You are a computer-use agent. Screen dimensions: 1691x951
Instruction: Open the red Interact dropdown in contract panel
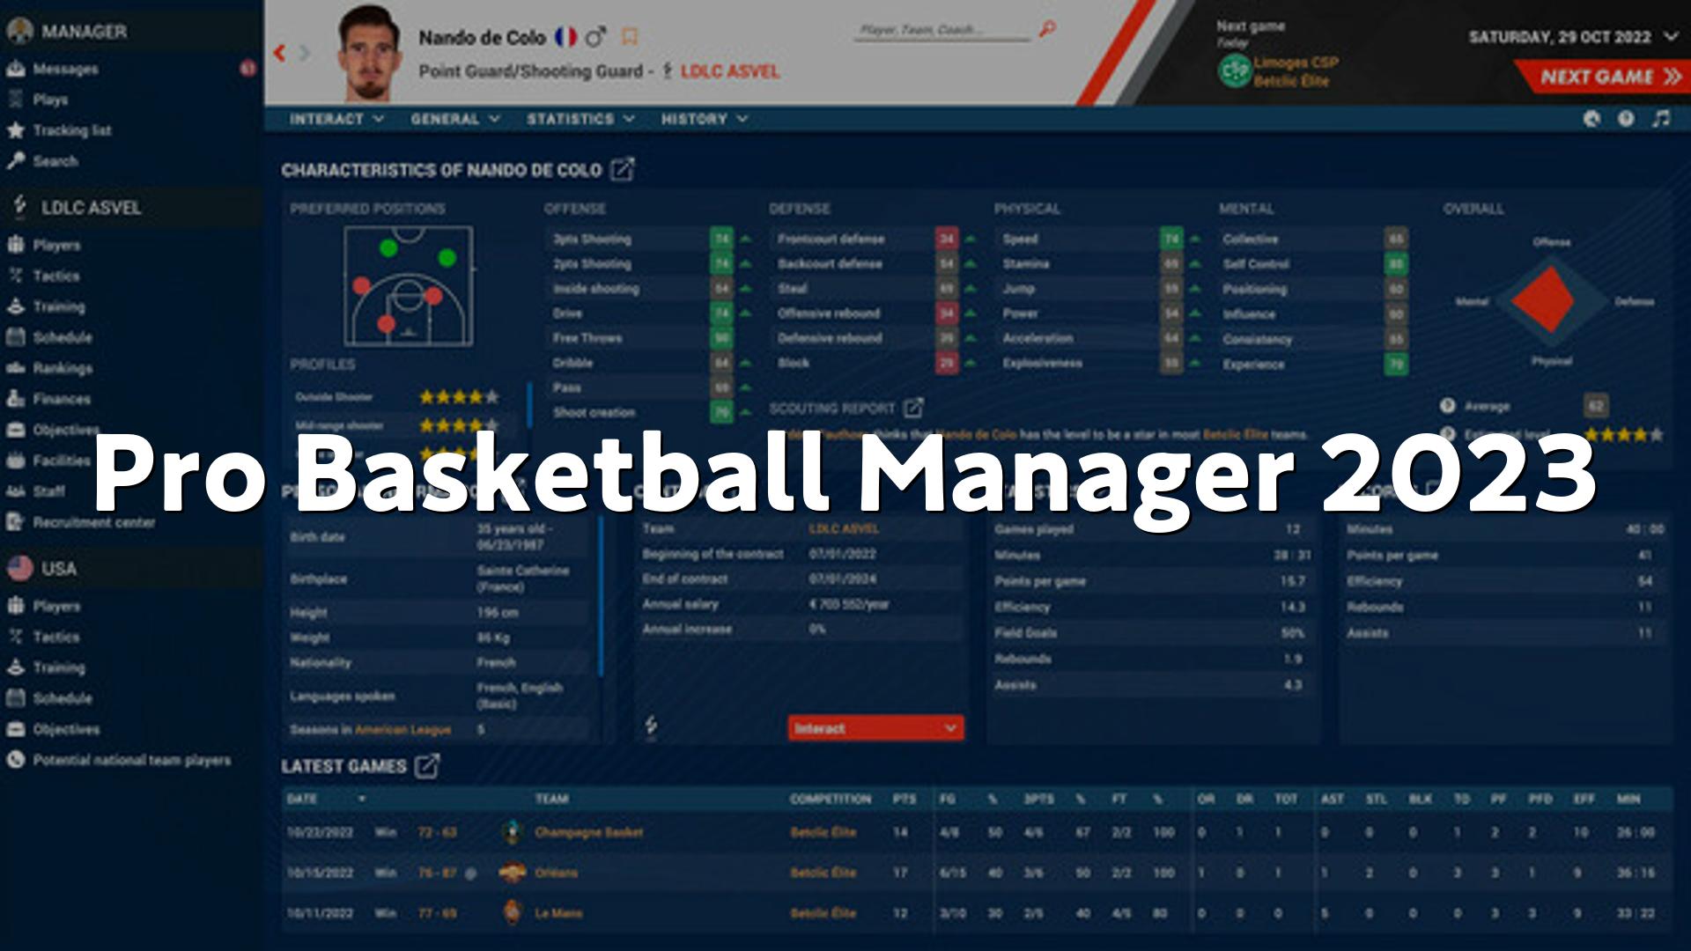pyautogui.click(x=875, y=728)
